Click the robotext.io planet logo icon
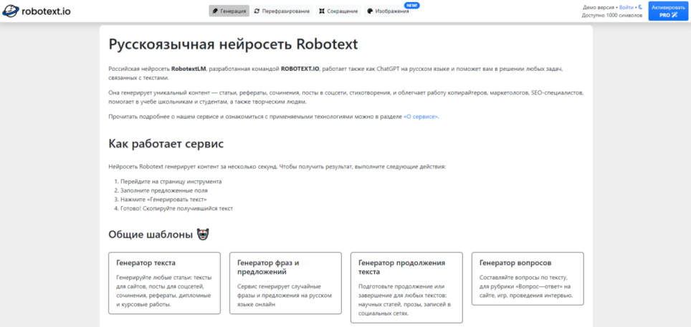 (11, 11)
